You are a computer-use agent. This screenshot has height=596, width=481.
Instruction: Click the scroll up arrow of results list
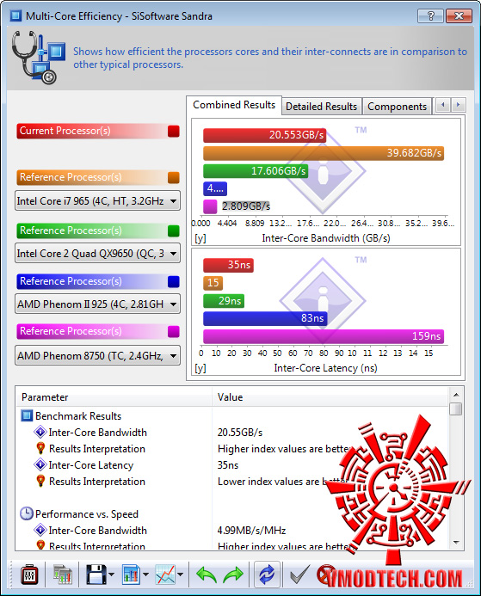point(456,395)
